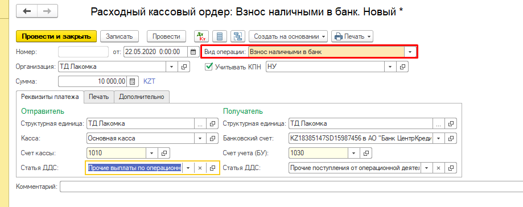
Task: Open the Организация ТД Лакомка record
Action: tap(184, 67)
